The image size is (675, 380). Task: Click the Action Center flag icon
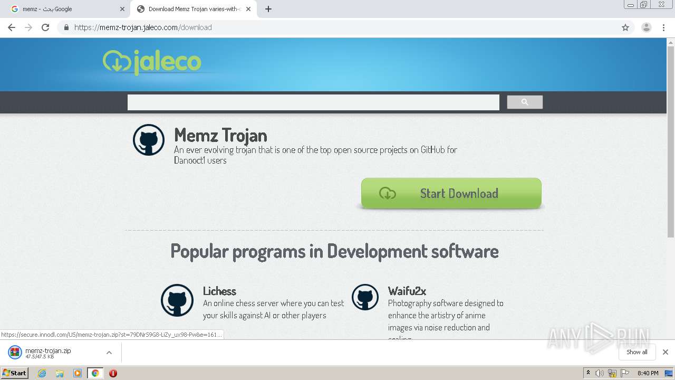point(625,373)
